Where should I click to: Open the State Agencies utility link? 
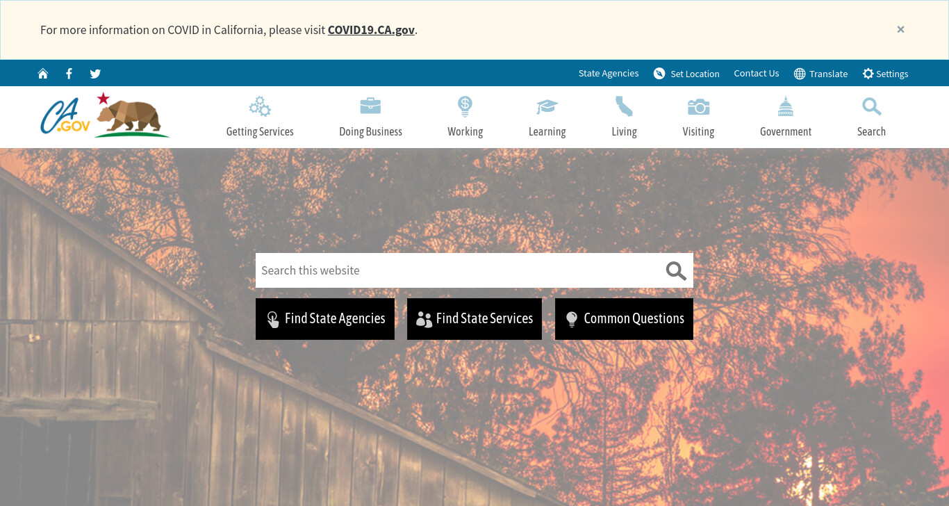609,74
